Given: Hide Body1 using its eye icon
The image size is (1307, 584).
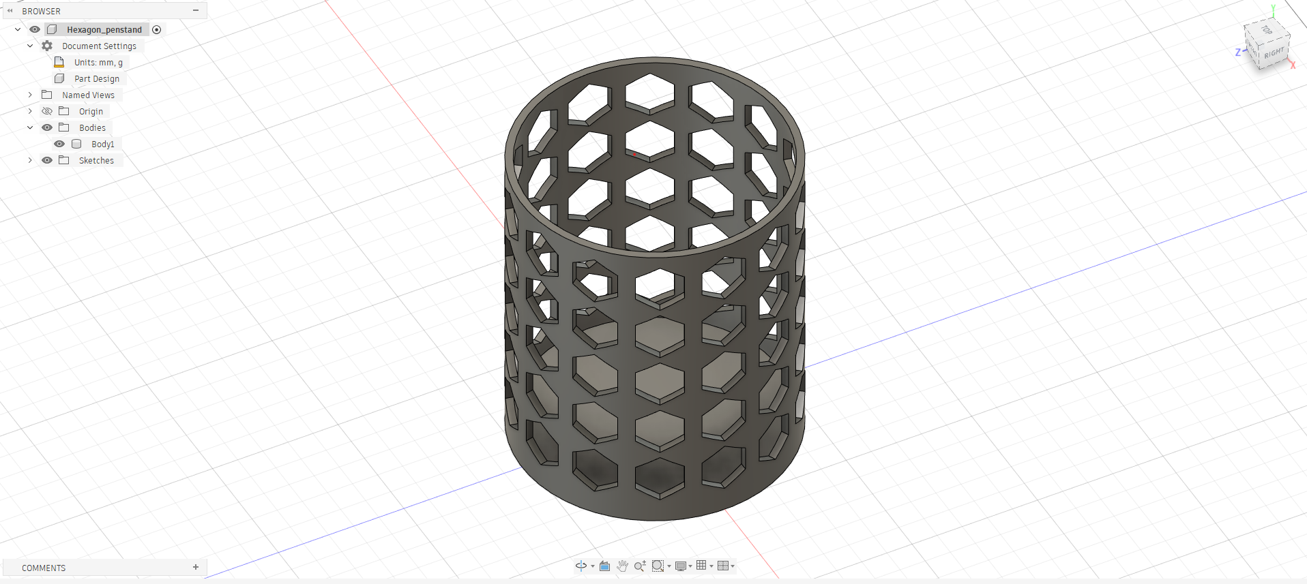Looking at the screenshot, I should coord(59,144).
